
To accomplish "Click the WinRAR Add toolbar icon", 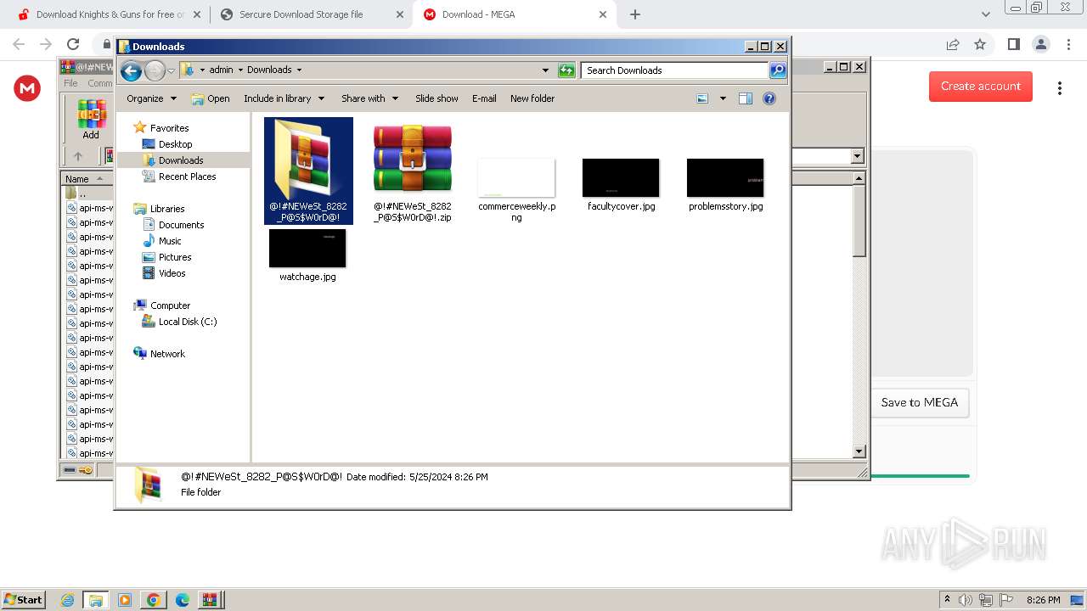I will click(91, 120).
